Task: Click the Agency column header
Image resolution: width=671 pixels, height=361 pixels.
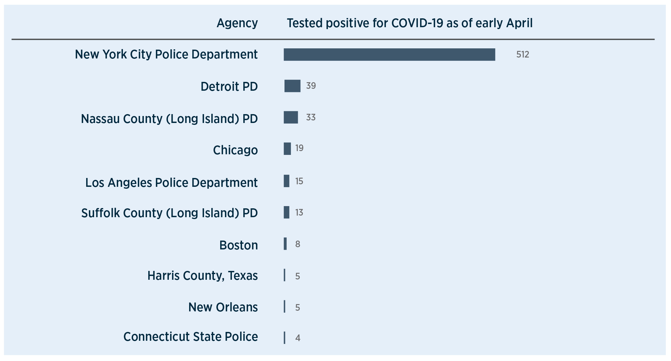Action: pyautogui.click(x=237, y=23)
